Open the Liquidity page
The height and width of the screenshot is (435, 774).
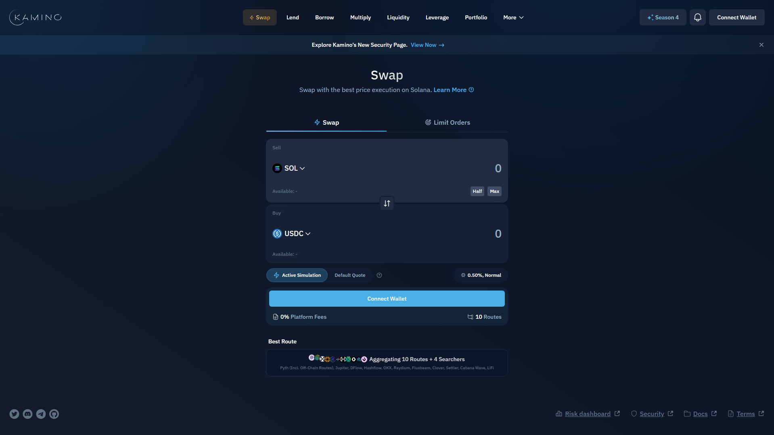[x=398, y=17]
